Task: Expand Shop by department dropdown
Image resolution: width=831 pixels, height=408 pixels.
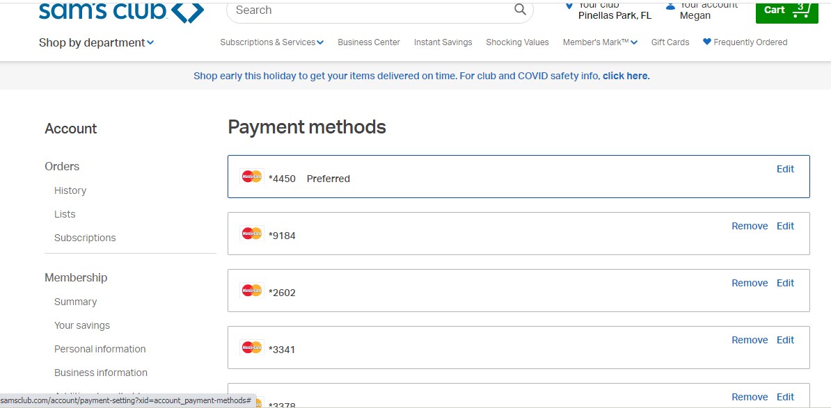Action: (x=97, y=42)
